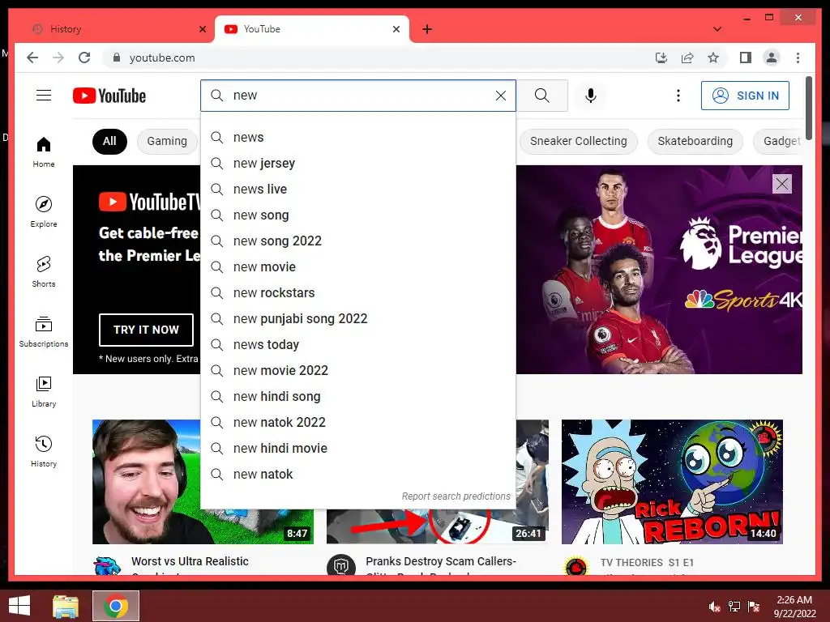Open Library in the sidebar

click(x=44, y=391)
